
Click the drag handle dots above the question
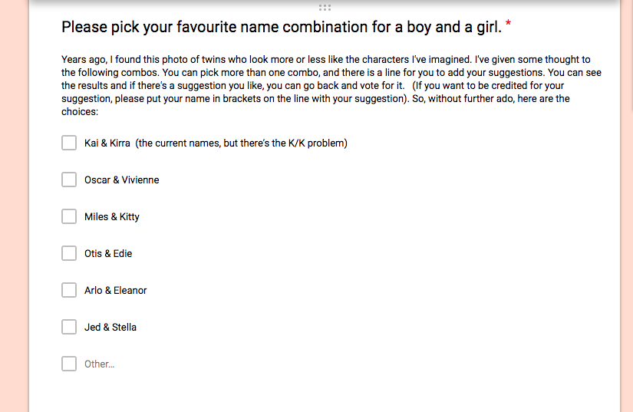click(x=324, y=7)
